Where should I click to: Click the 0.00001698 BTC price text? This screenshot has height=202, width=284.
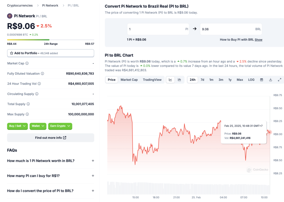pyautogui.click(x=17, y=35)
